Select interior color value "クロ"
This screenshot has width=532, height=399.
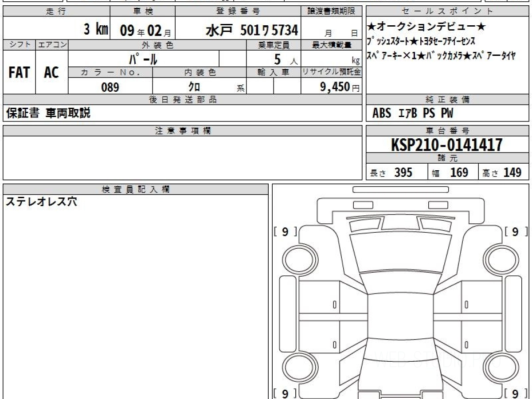(x=194, y=87)
